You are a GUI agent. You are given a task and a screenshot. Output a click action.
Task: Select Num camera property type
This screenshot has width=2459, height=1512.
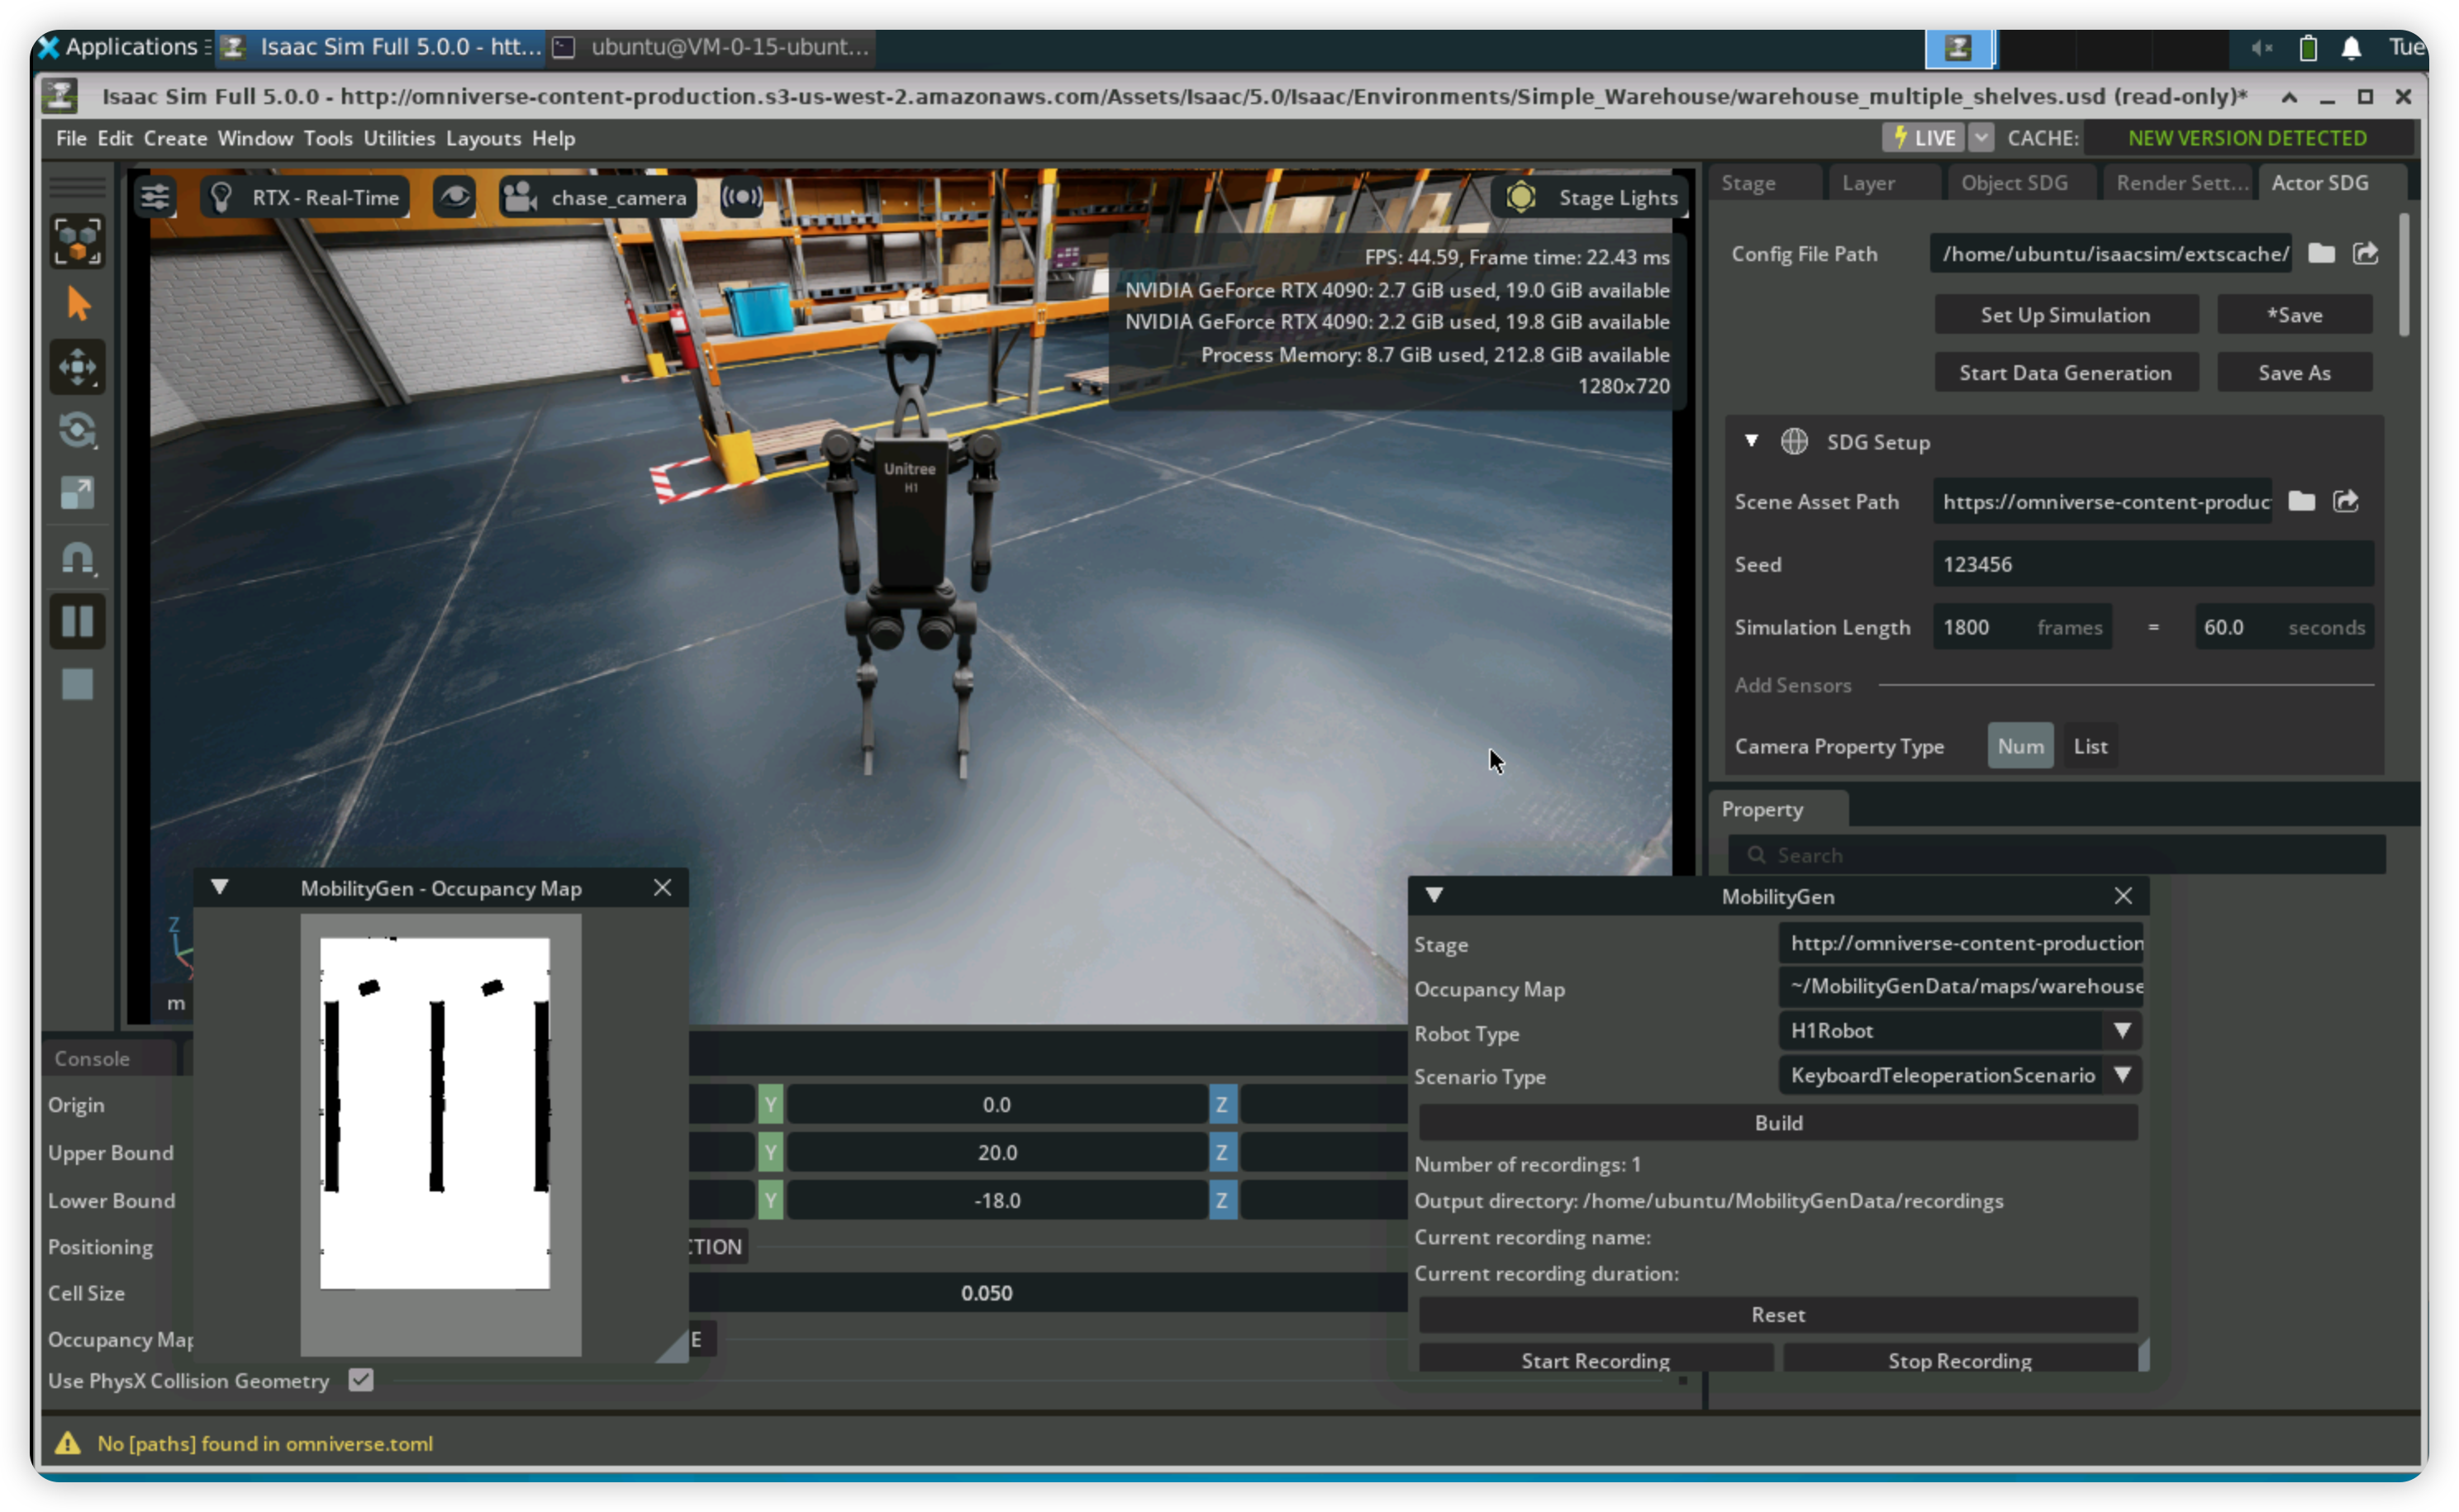coord(2020,746)
